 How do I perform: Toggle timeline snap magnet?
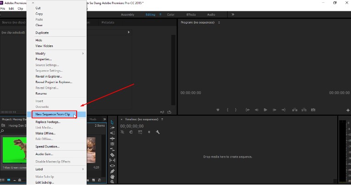(131, 132)
